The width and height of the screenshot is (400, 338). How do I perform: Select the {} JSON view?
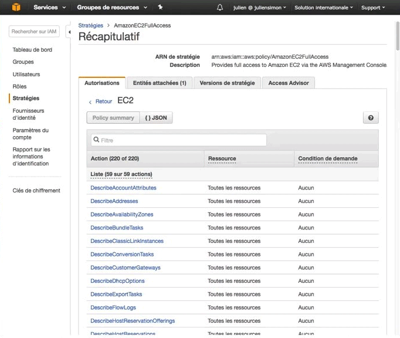[x=156, y=118]
